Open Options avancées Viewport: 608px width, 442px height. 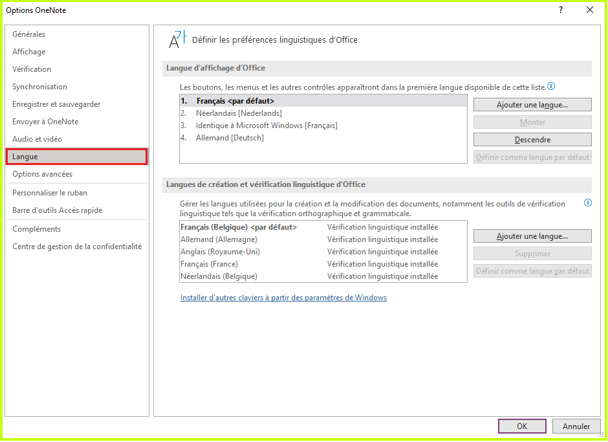click(x=76, y=174)
